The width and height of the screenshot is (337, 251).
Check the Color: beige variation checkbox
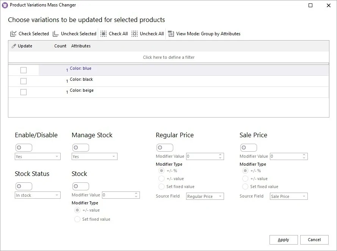pos(24,92)
